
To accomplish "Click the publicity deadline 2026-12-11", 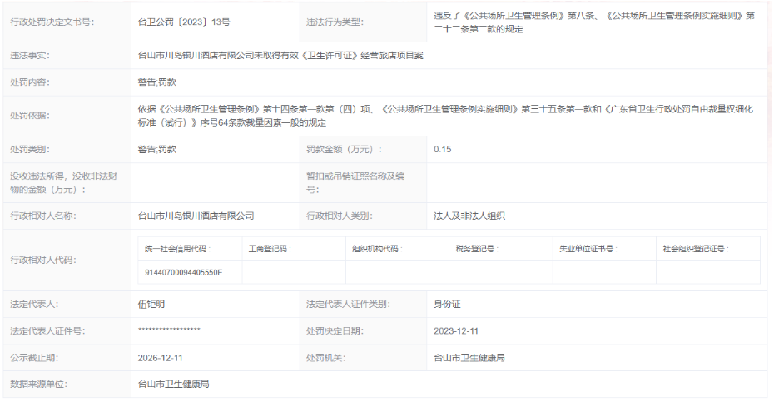I will [161, 357].
